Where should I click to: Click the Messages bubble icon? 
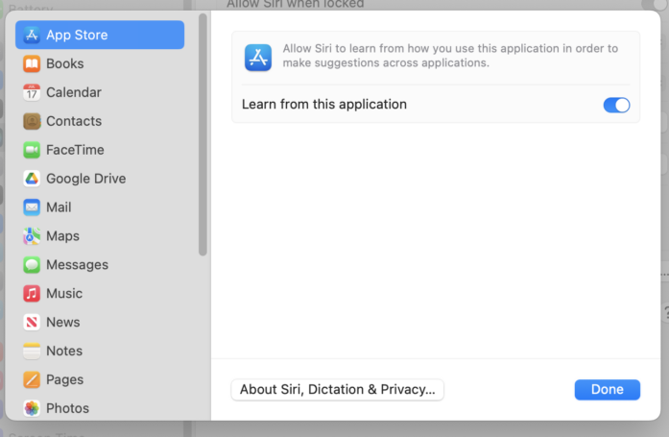pos(32,265)
